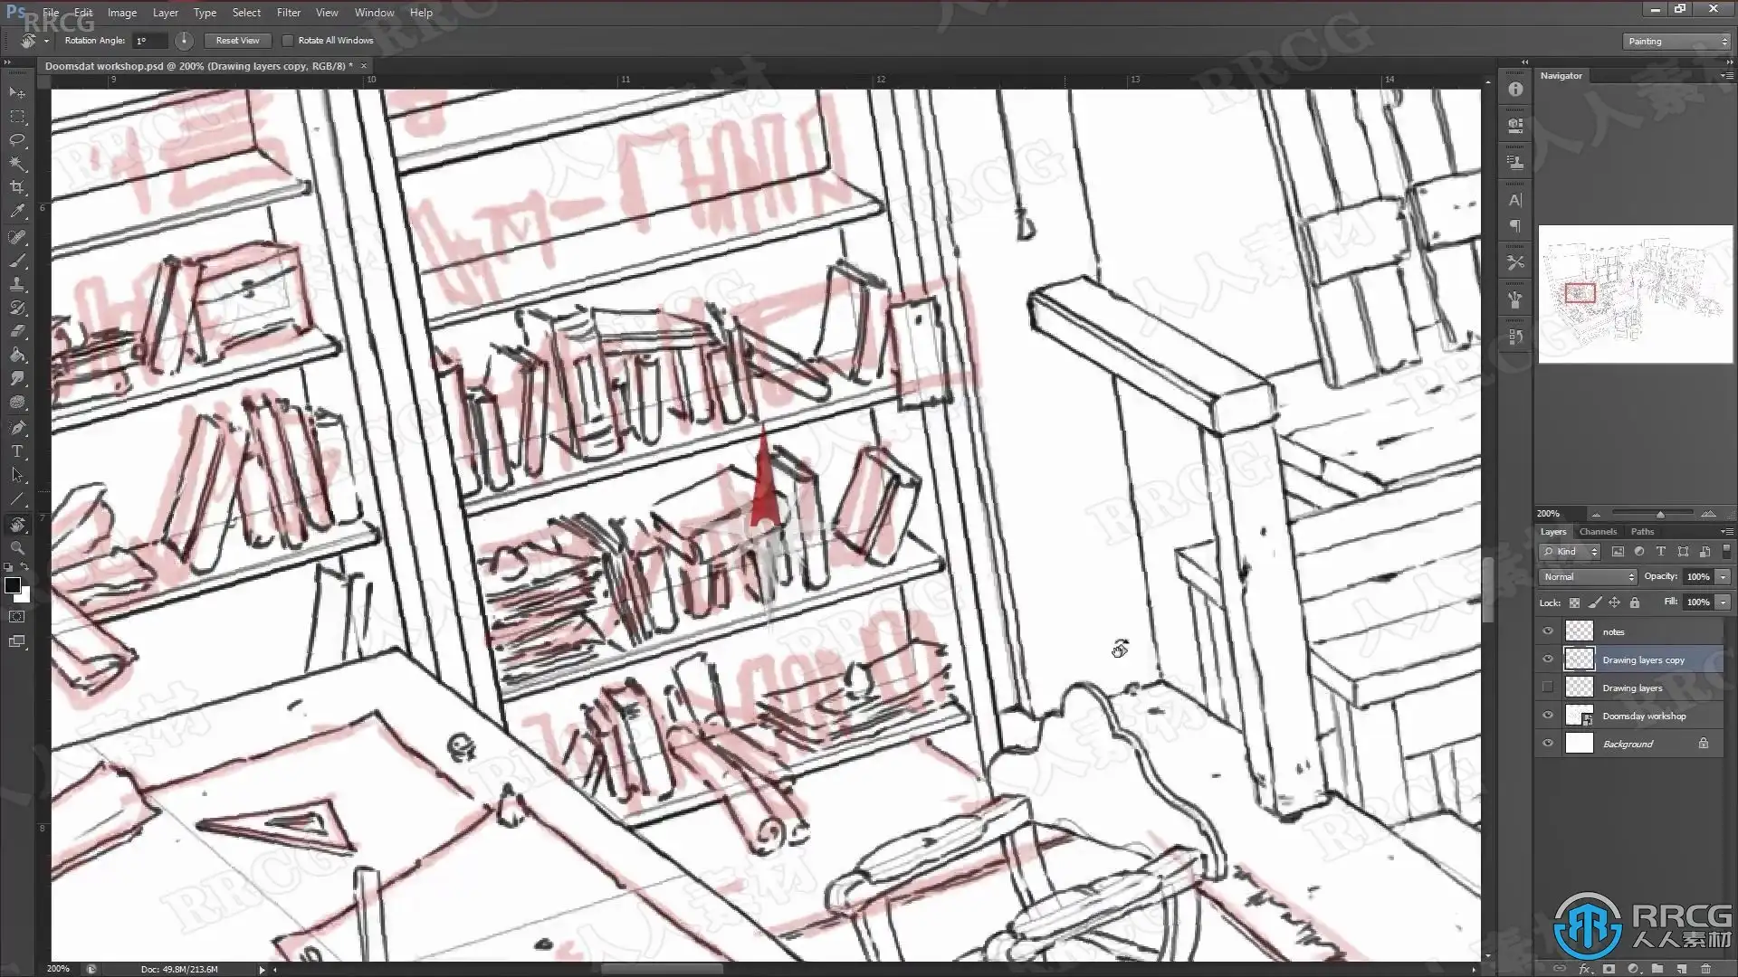Viewport: 1738px width, 977px height.
Task: Select the Doomsday workshop layer
Action: [x=1644, y=716]
